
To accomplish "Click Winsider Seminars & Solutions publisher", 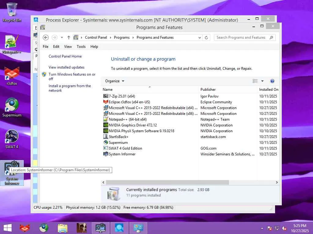I will point(227,154).
